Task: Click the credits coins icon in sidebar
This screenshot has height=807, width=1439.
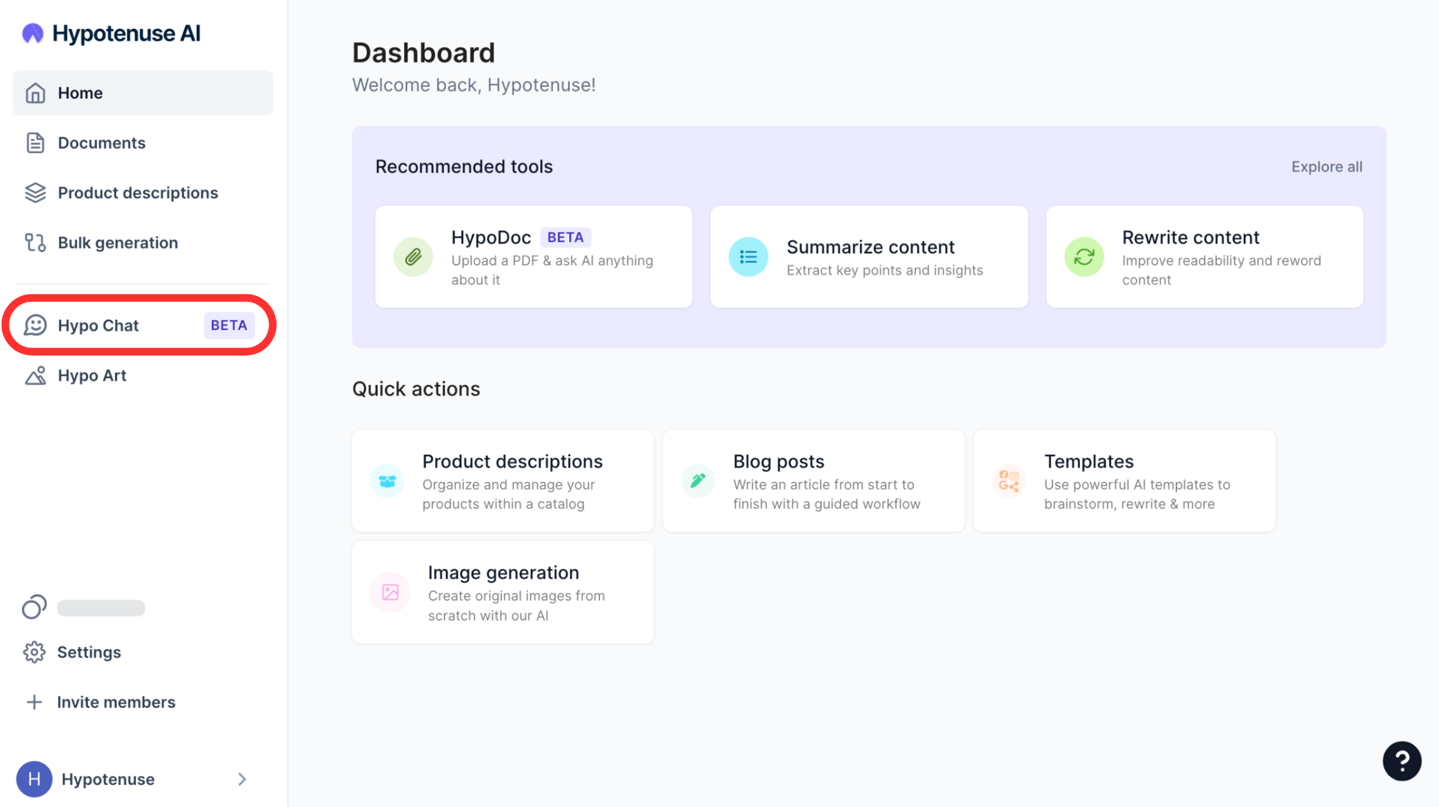Action: [x=34, y=607]
